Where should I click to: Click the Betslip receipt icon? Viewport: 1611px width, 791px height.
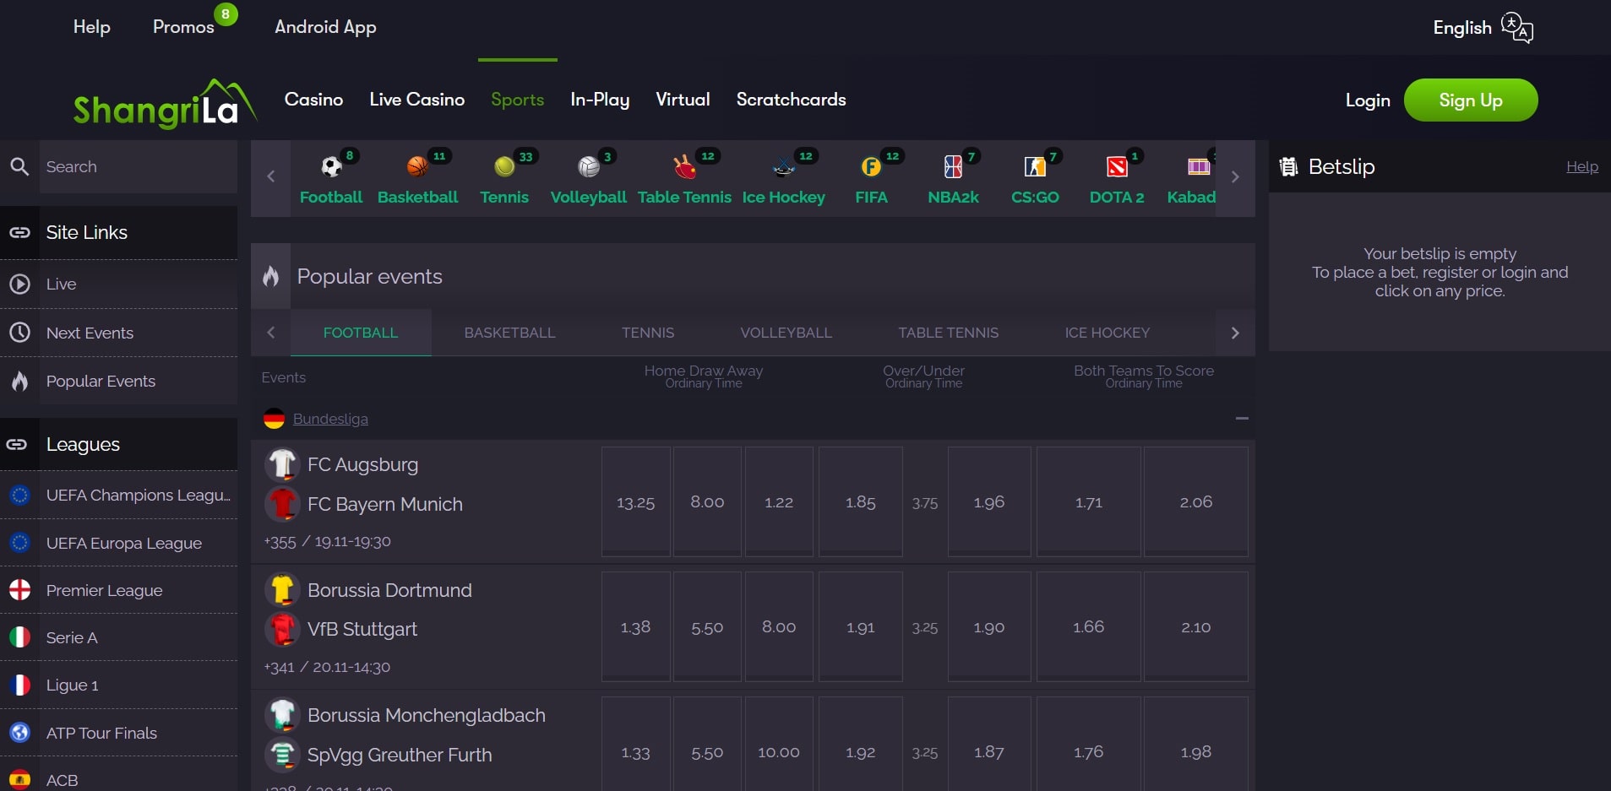[x=1288, y=166]
